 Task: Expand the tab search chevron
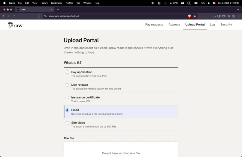point(238,10)
